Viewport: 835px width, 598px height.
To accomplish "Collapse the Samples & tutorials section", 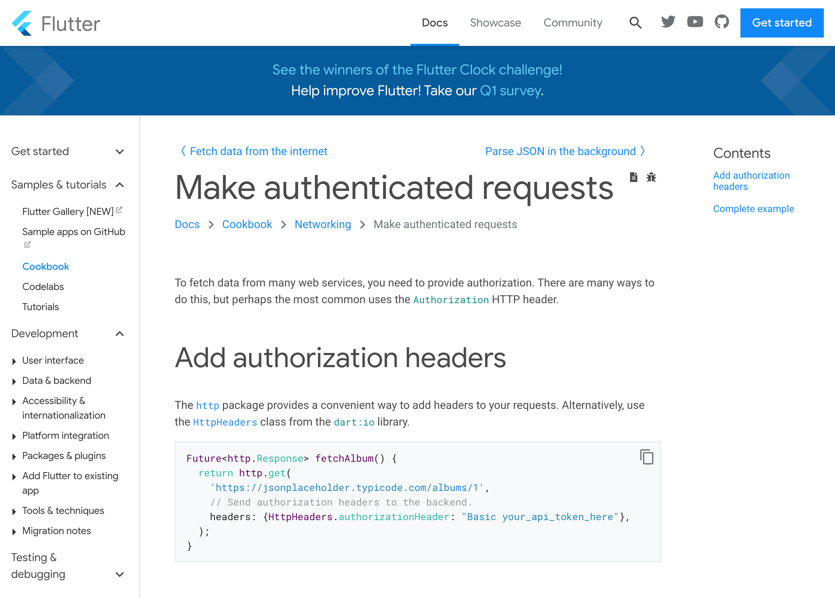I will 120,185.
